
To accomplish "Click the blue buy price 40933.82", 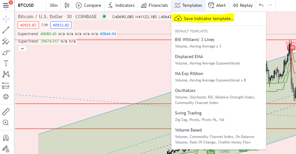I will point(61,25).
